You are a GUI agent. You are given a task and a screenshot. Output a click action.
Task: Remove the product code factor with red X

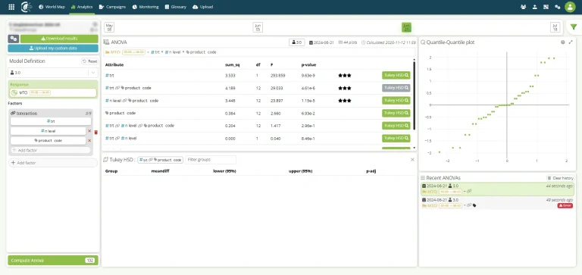[89, 141]
